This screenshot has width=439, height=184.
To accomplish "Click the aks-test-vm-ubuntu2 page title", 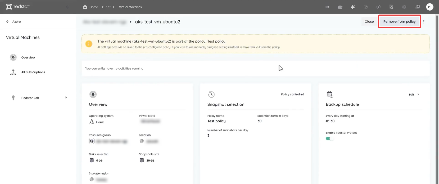I will pyautogui.click(x=157, y=22).
